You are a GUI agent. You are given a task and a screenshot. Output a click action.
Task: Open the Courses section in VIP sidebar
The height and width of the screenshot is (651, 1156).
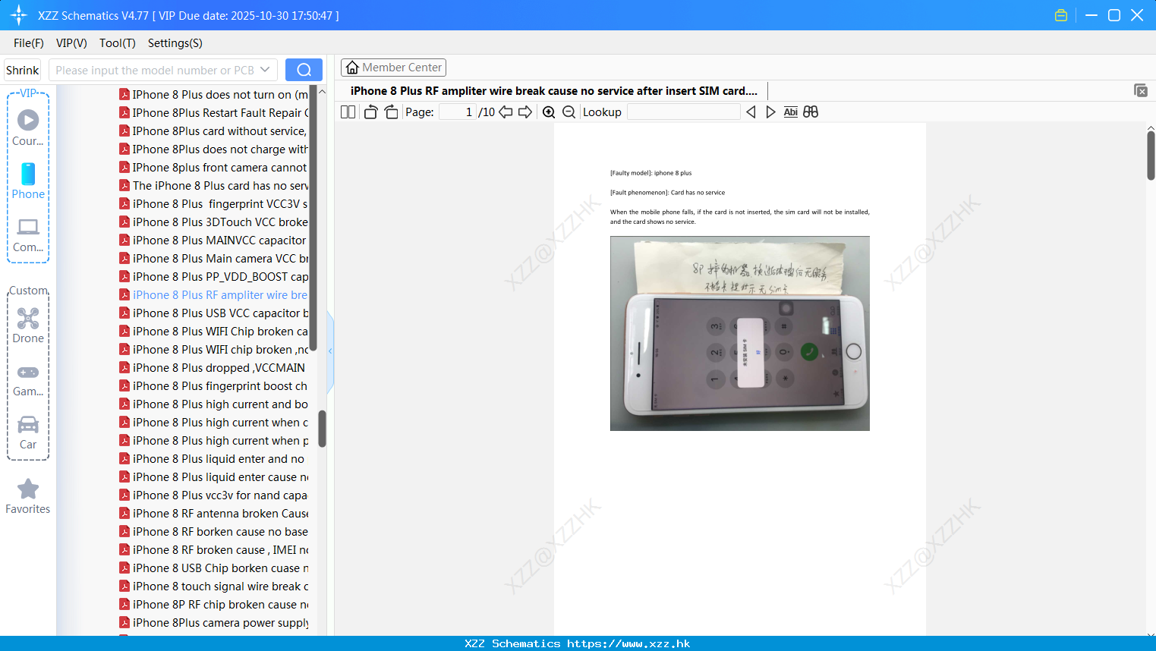point(28,128)
